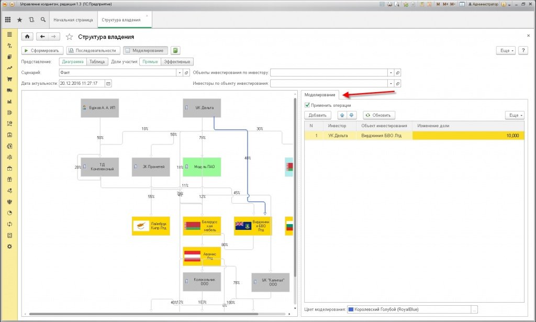Add Структура владения to favorites star
536x322 pixels.
pos(70,37)
